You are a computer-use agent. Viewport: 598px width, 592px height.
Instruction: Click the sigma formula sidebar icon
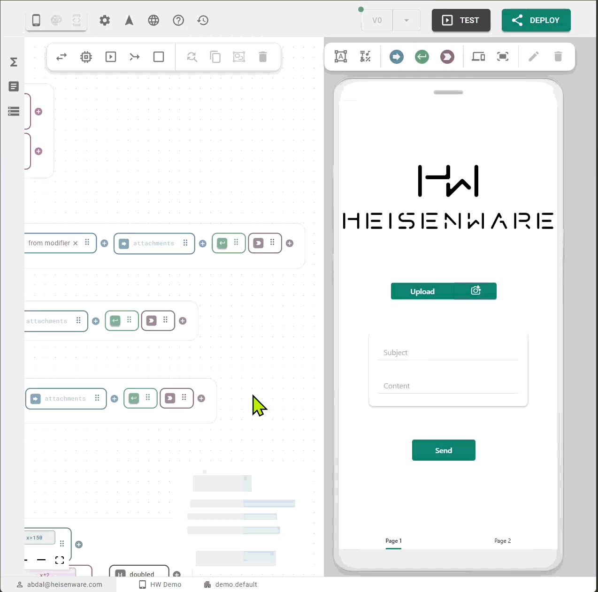click(14, 62)
